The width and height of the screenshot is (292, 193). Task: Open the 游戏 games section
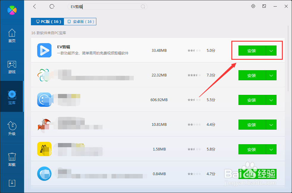click(12, 67)
